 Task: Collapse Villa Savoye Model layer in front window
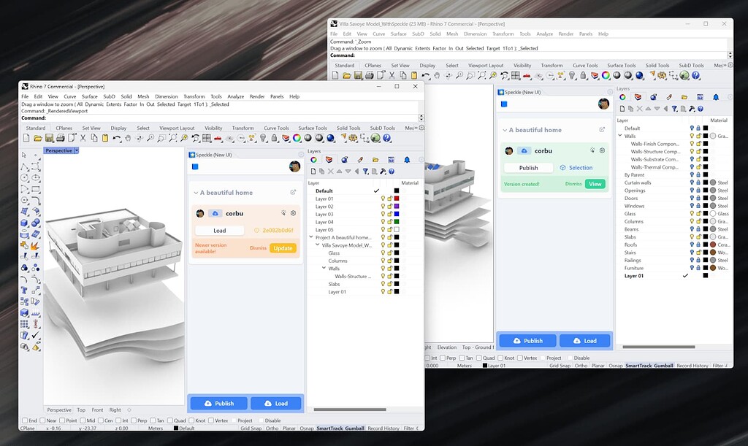pos(317,245)
